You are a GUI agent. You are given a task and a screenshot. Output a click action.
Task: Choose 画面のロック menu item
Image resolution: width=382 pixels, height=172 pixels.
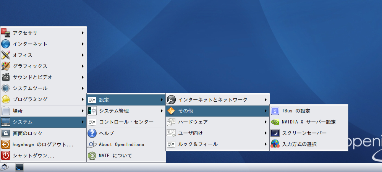[x=44, y=133]
